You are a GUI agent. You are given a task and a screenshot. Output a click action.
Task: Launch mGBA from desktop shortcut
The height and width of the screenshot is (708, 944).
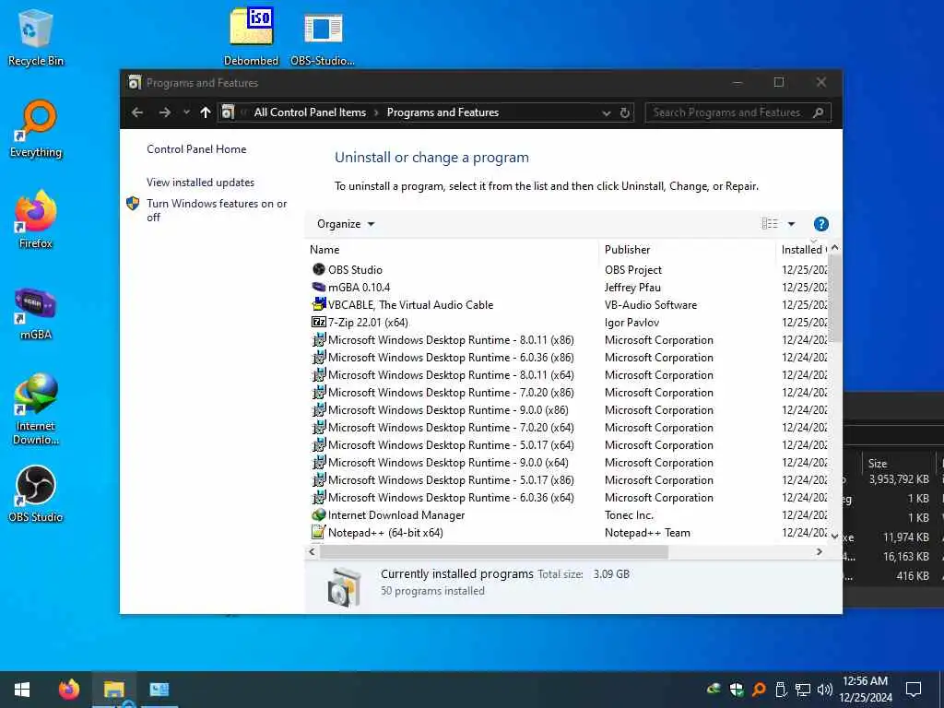(x=36, y=313)
